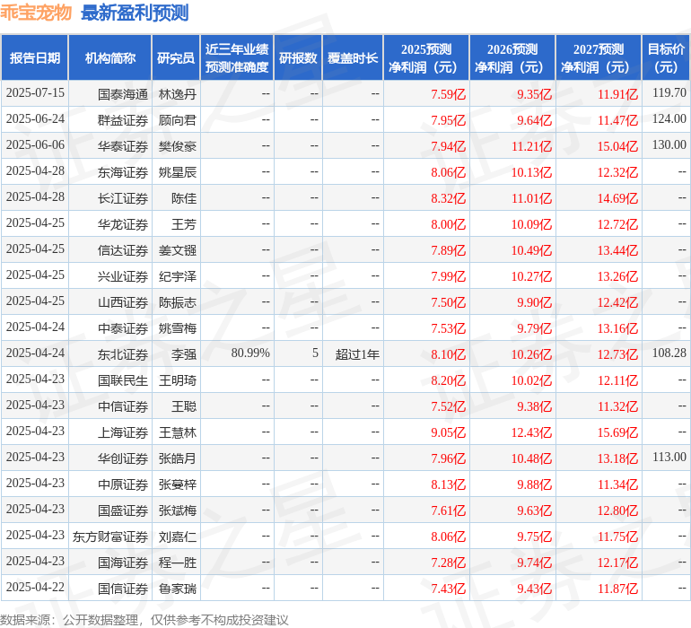The image size is (691, 628).
Task: Click institution 群益证券
Action: 123,120
